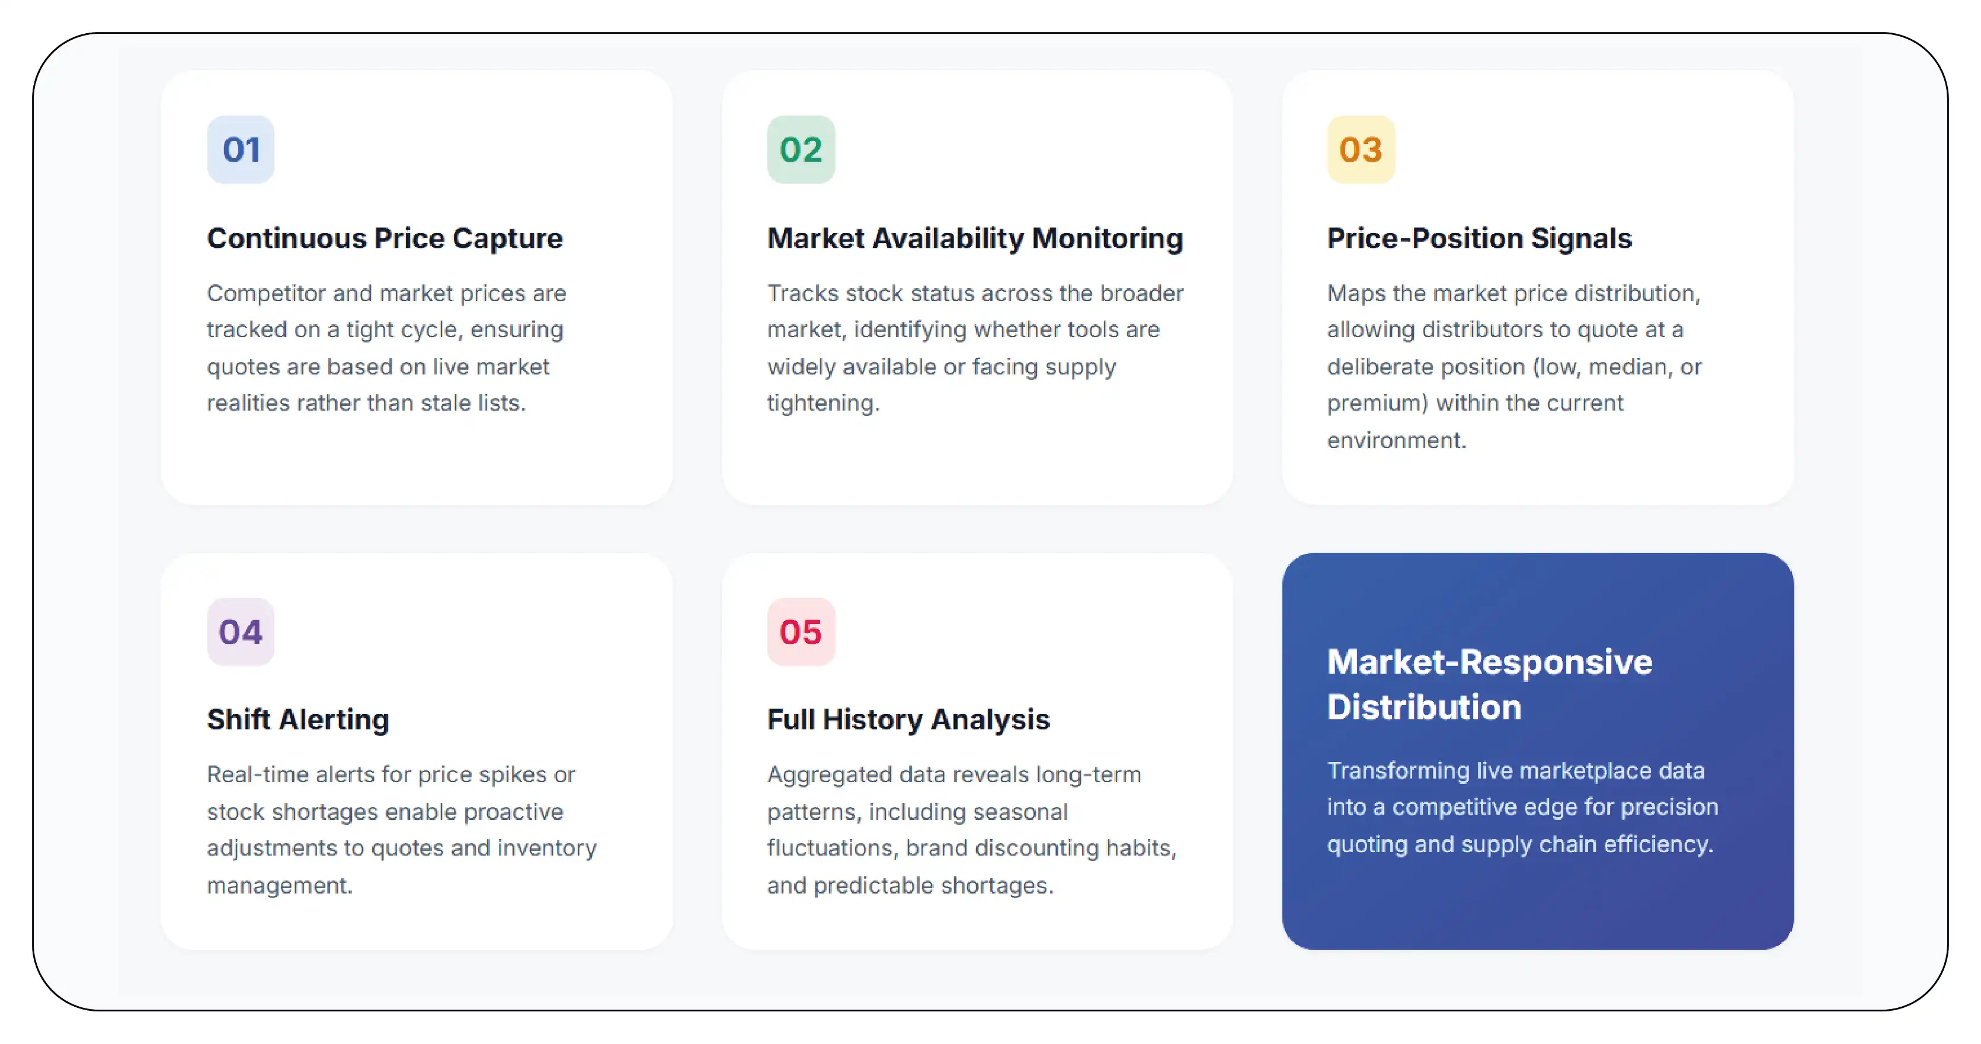This screenshot has width=1981, height=1044.
Task: Click the Full History Analysis heading
Action: click(x=908, y=719)
